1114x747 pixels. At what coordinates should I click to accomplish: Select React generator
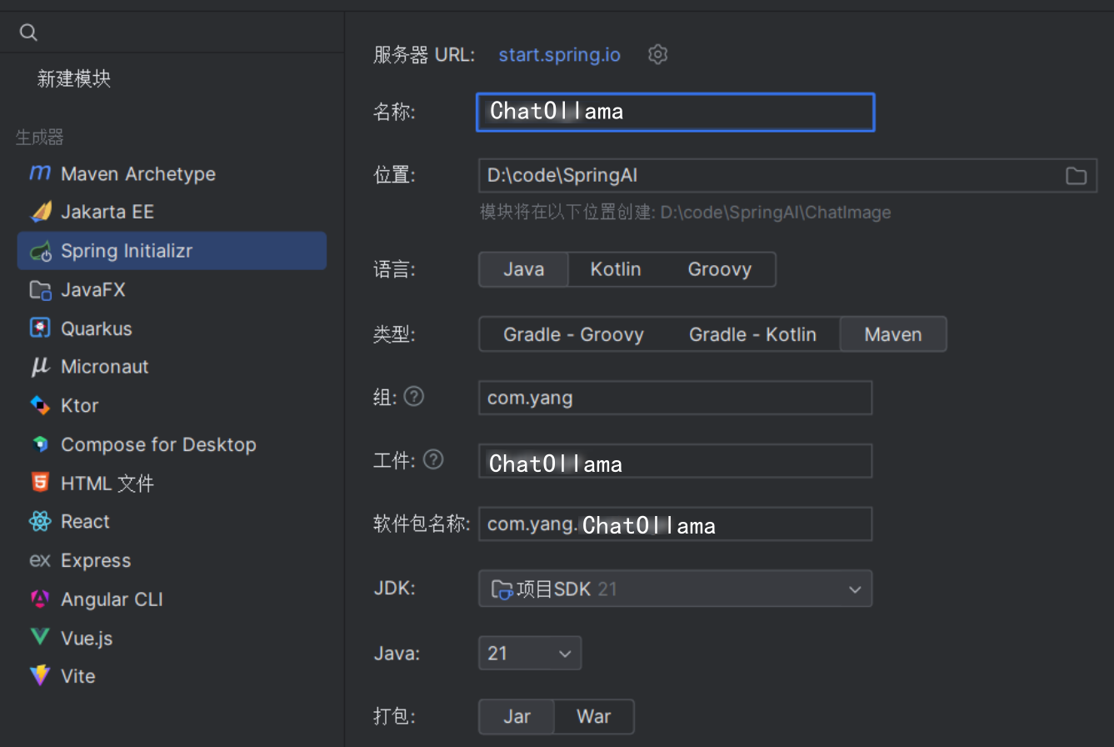172,522
